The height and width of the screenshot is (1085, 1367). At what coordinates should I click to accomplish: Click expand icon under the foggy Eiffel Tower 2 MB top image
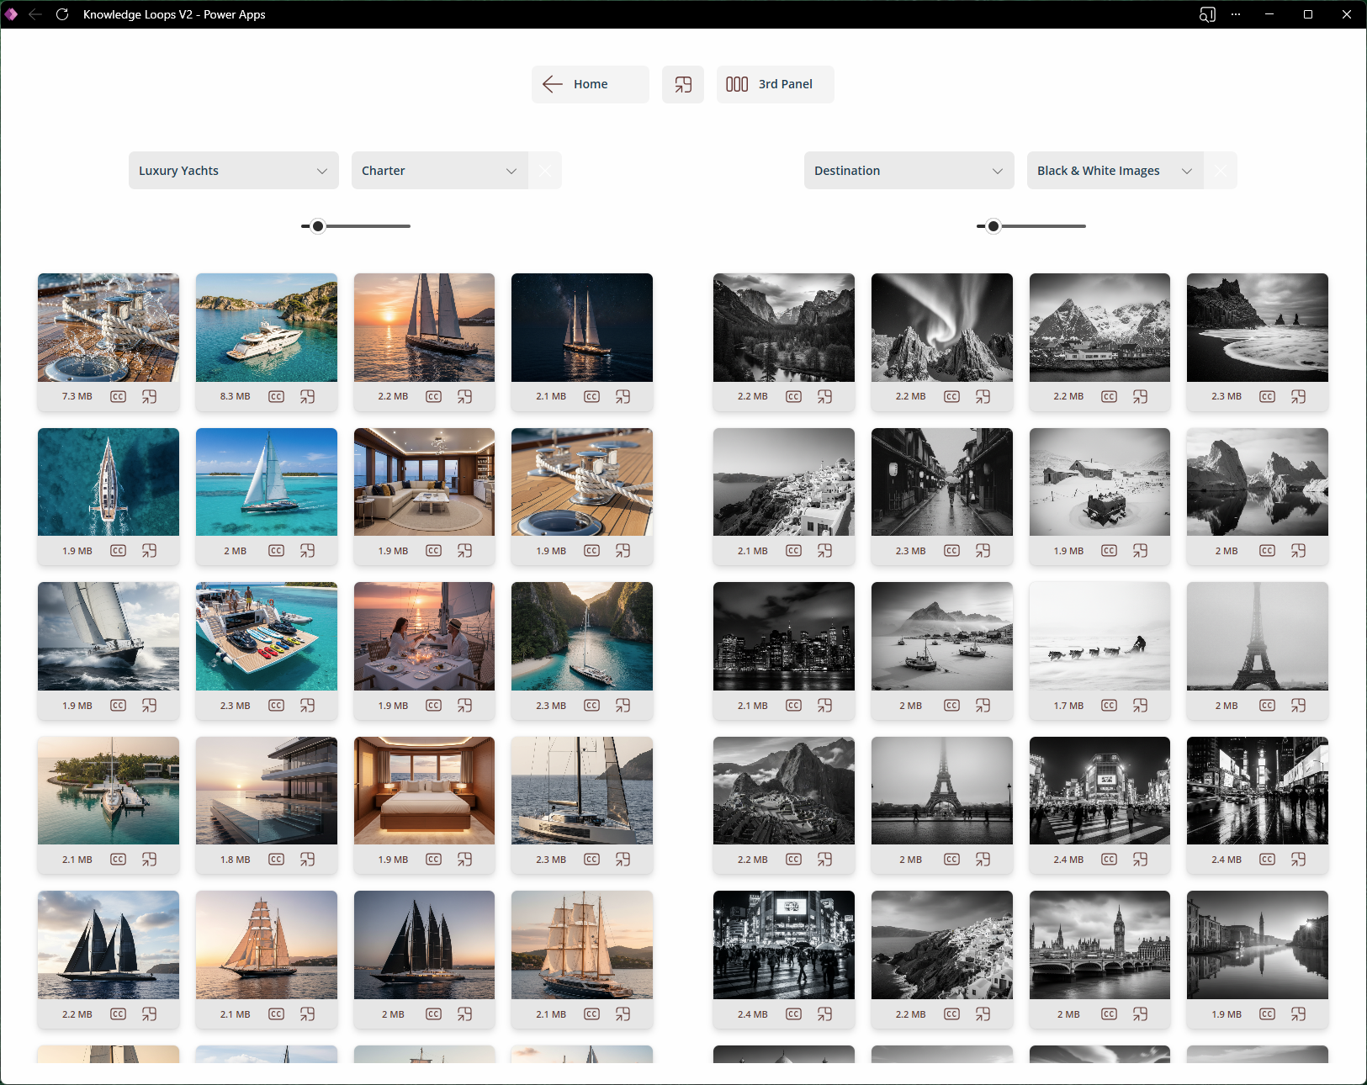[x=1298, y=706]
